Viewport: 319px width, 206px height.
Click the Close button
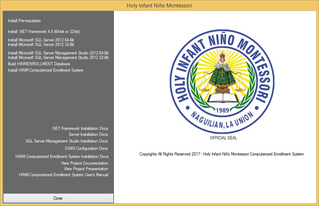(x=58, y=198)
